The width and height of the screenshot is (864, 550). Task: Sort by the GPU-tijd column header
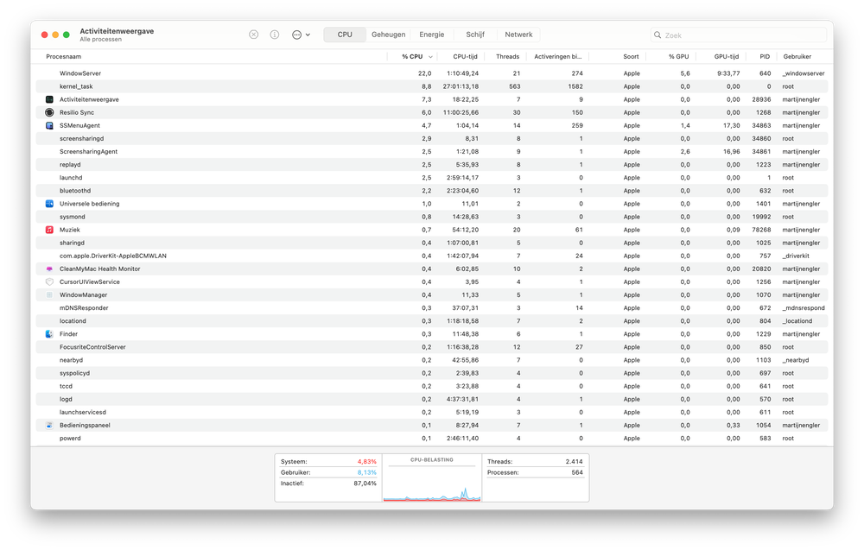727,57
